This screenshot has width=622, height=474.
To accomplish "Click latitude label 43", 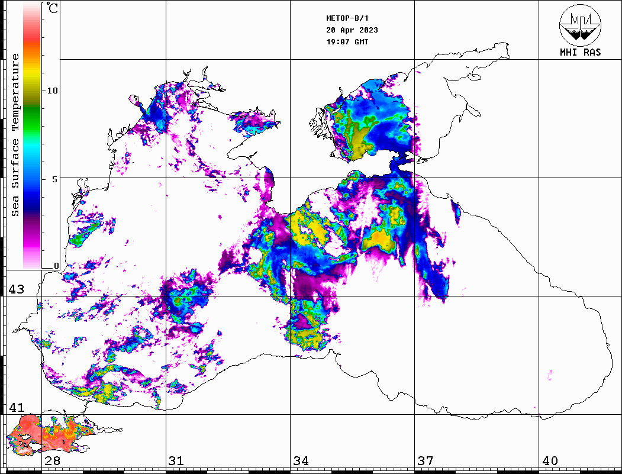I will point(17,289).
